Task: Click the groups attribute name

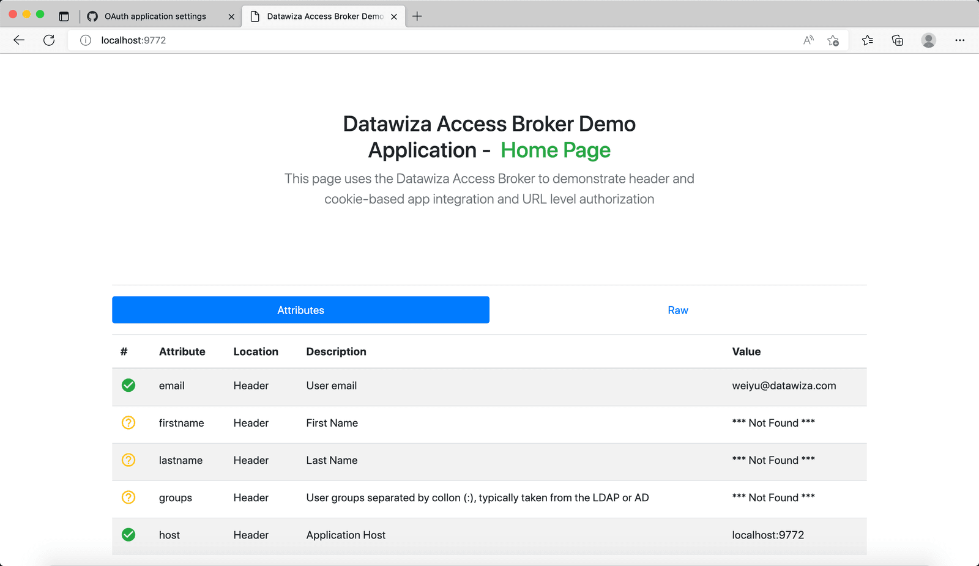Action: coord(176,498)
